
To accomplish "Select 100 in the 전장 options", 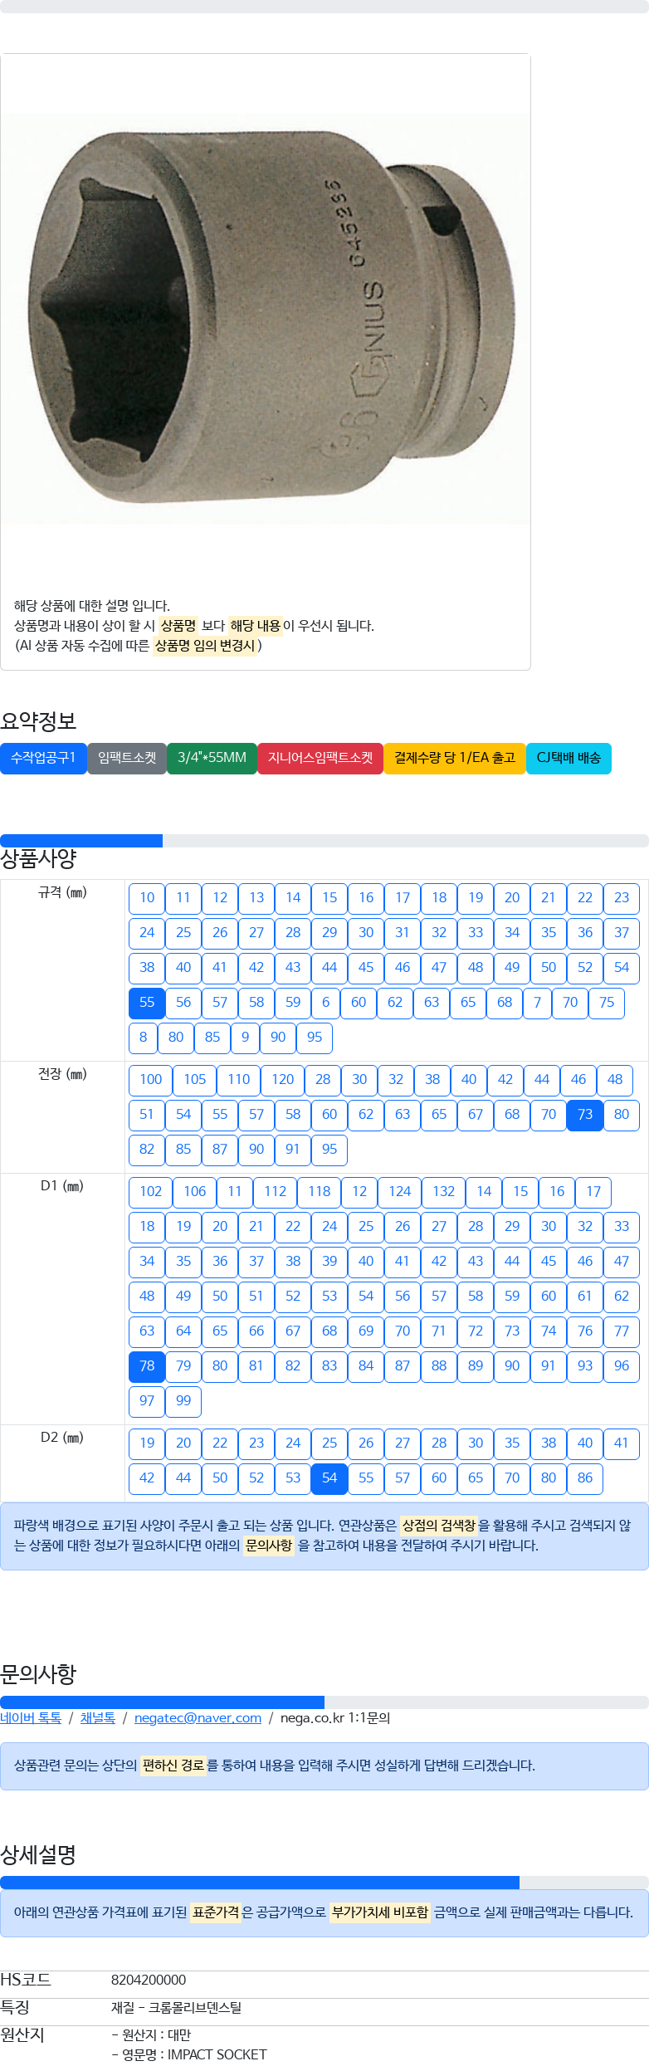I will pos(151,1080).
